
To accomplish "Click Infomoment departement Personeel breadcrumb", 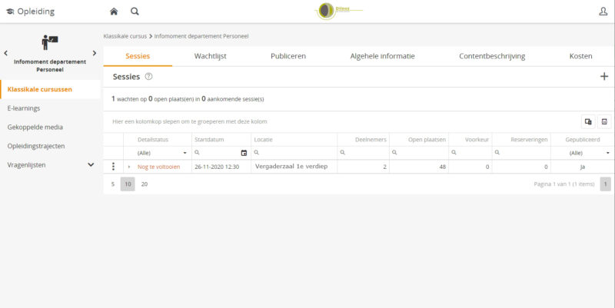I will pyautogui.click(x=201, y=36).
